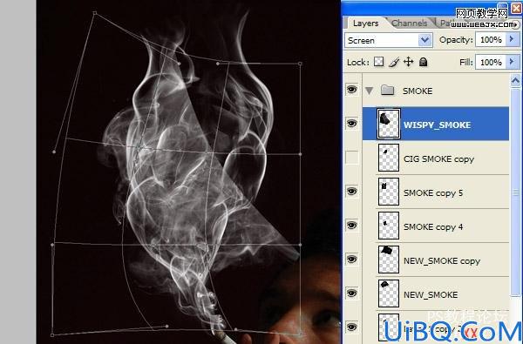The image size is (523, 344).
Task: Click the layers panel scroll up arrow
Action: (515, 81)
